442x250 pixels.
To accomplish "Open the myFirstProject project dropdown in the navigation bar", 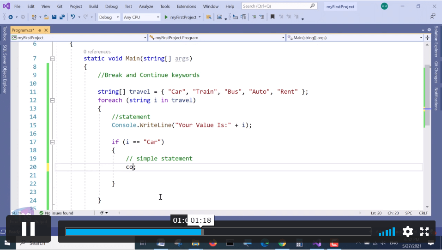I will [79, 37].
